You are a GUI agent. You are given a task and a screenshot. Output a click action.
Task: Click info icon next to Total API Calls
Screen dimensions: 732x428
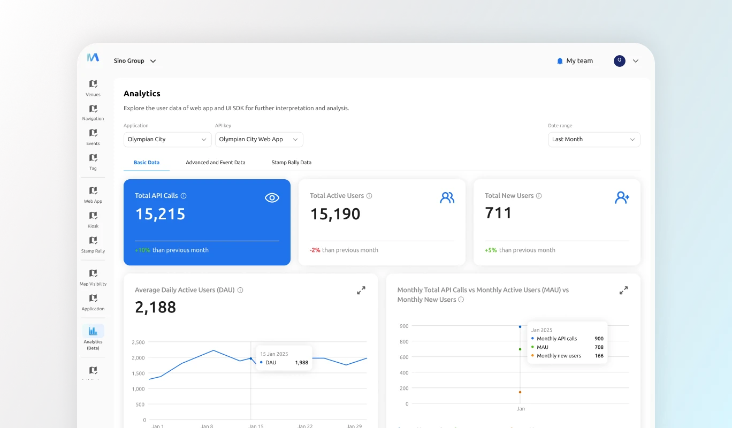click(184, 196)
